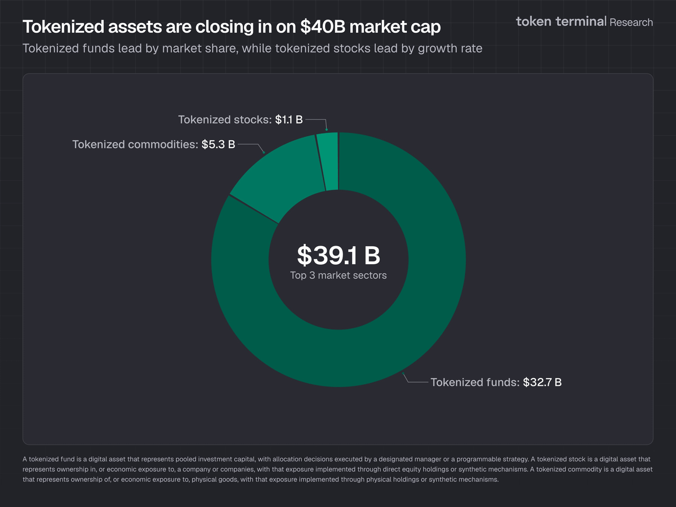
Task: Click the token terminal logo
Action: point(560,21)
